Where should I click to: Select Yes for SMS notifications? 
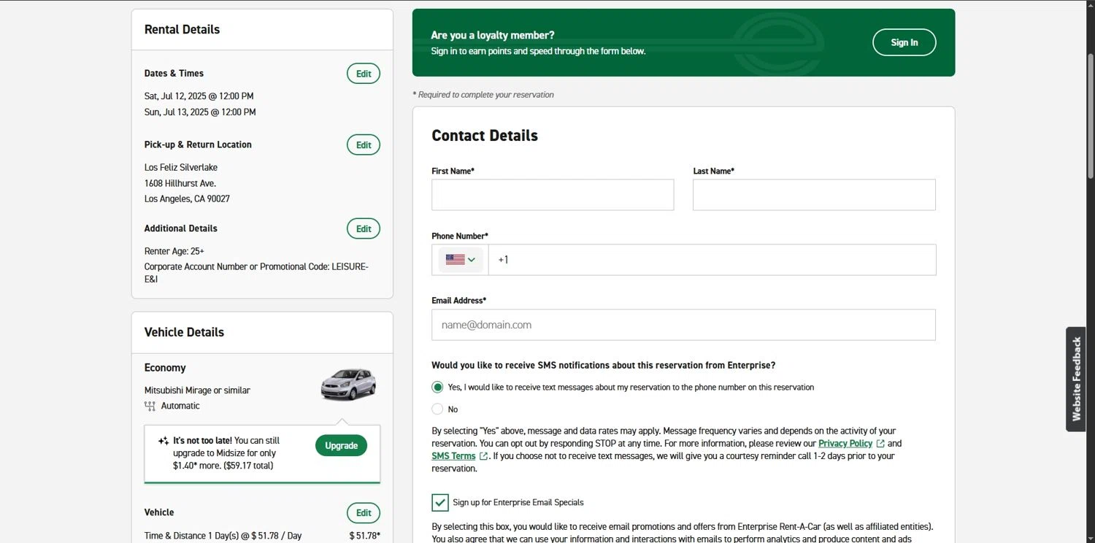pos(437,387)
